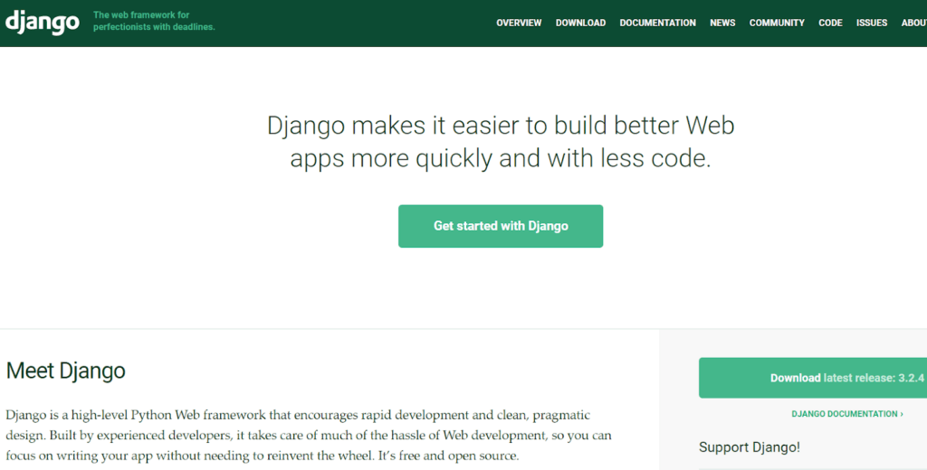Screen dimensions: 927x470
Task: Go to Code in the navigation bar
Action: pyautogui.click(x=830, y=23)
